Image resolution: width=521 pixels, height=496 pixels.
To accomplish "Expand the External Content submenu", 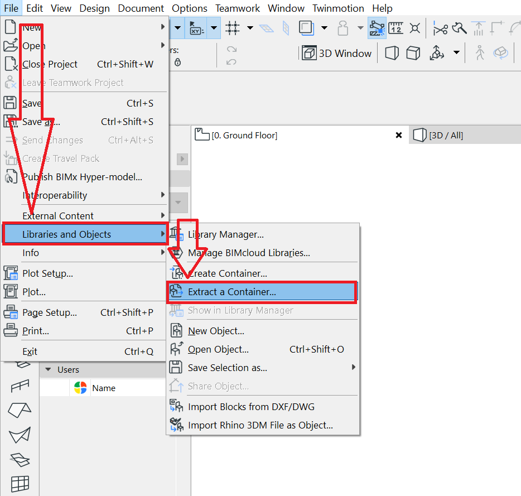I will tap(85, 216).
